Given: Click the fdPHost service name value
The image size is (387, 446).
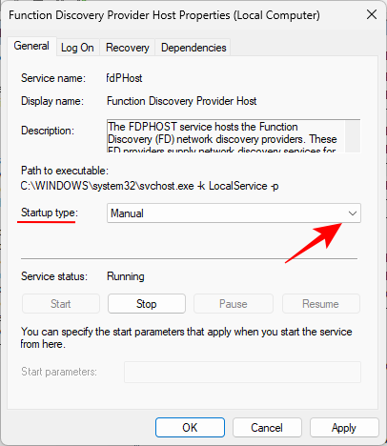Looking at the screenshot, I should [124, 78].
